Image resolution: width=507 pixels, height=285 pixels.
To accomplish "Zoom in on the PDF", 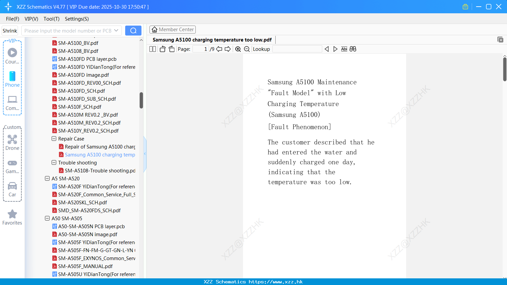I will 238,49.
